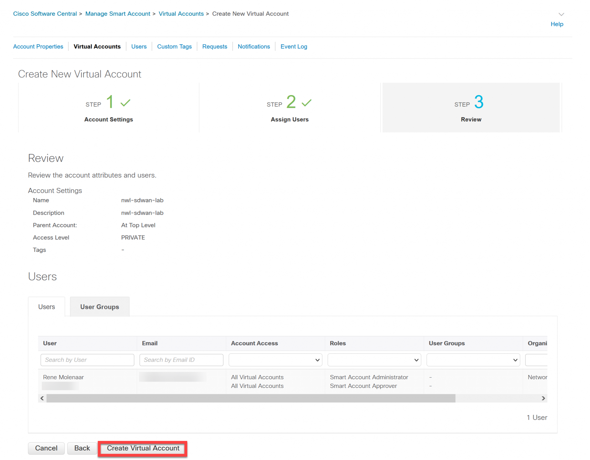This screenshot has width=590, height=460.
Task: Open the Account Properties navigation tab
Action: (38, 46)
